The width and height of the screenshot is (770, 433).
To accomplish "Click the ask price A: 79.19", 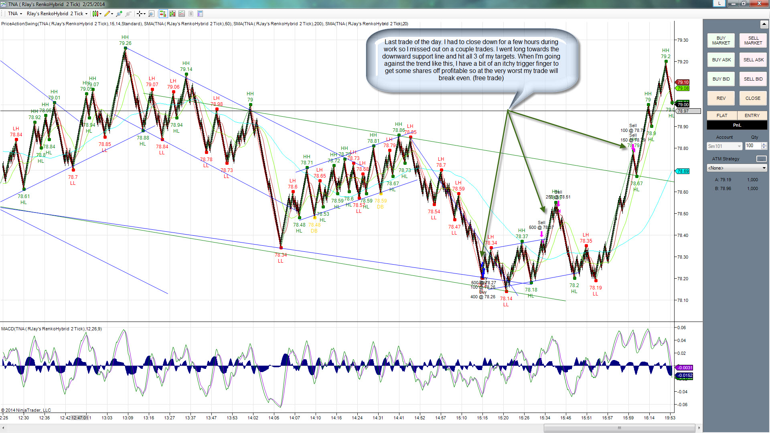I will point(723,180).
